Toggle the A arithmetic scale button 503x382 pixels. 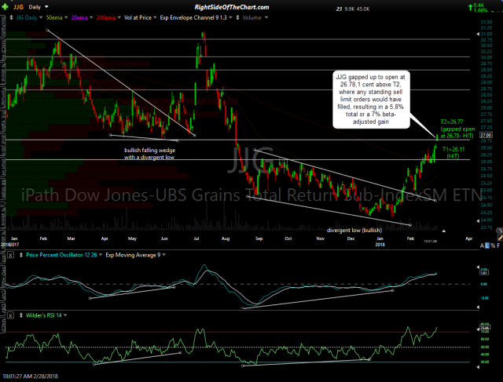[482, 246]
